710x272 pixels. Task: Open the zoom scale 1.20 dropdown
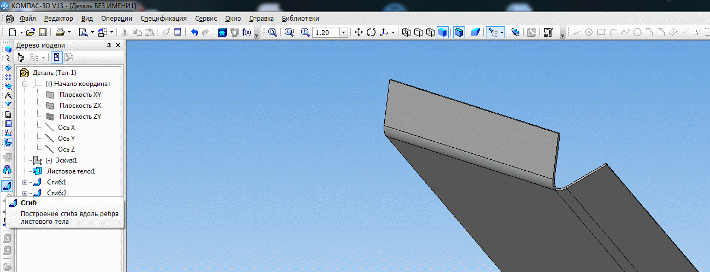[x=343, y=33]
